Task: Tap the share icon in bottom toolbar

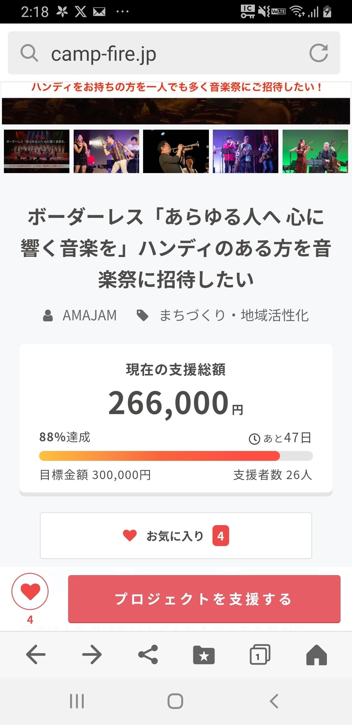Action: [148, 654]
